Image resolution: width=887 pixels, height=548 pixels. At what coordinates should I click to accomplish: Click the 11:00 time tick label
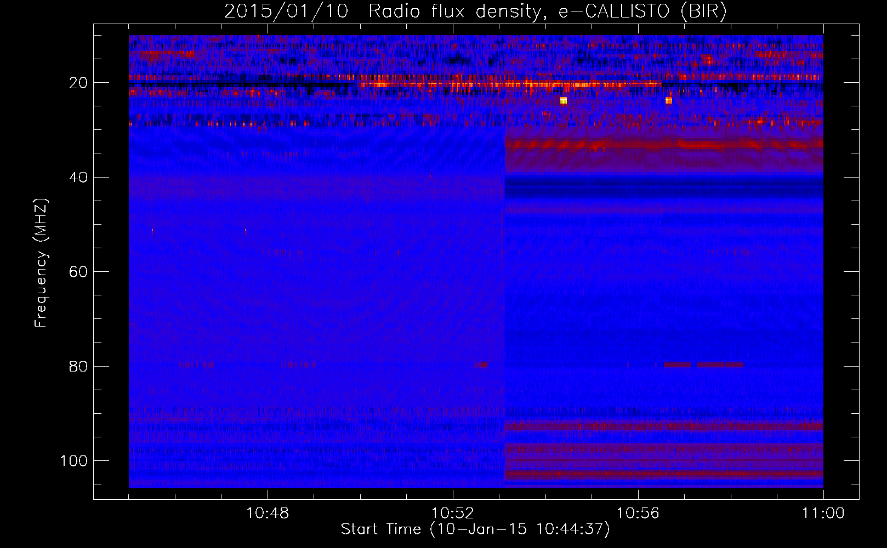pyautogui.click(x=823, y=513)
